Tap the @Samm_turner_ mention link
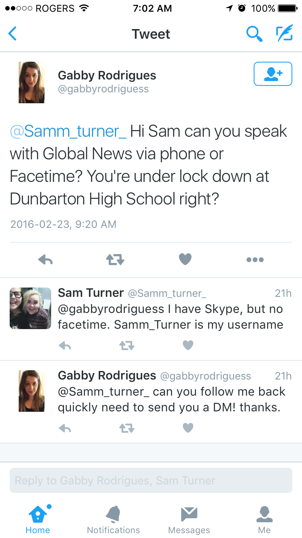 click(68, 132)
